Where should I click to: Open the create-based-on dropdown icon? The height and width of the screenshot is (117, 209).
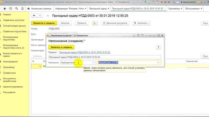click(95, 23)
